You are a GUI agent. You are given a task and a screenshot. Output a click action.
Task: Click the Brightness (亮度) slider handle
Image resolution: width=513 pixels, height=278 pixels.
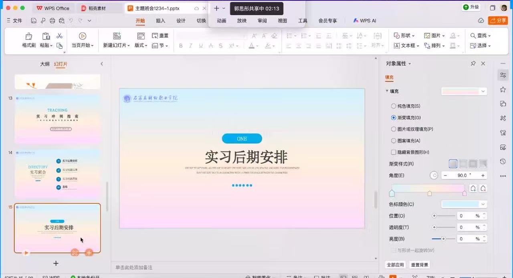(x=443, y=239)
